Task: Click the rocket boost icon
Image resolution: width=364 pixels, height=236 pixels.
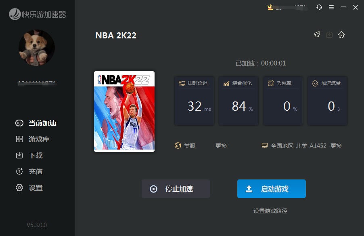Action: [317, 34]
